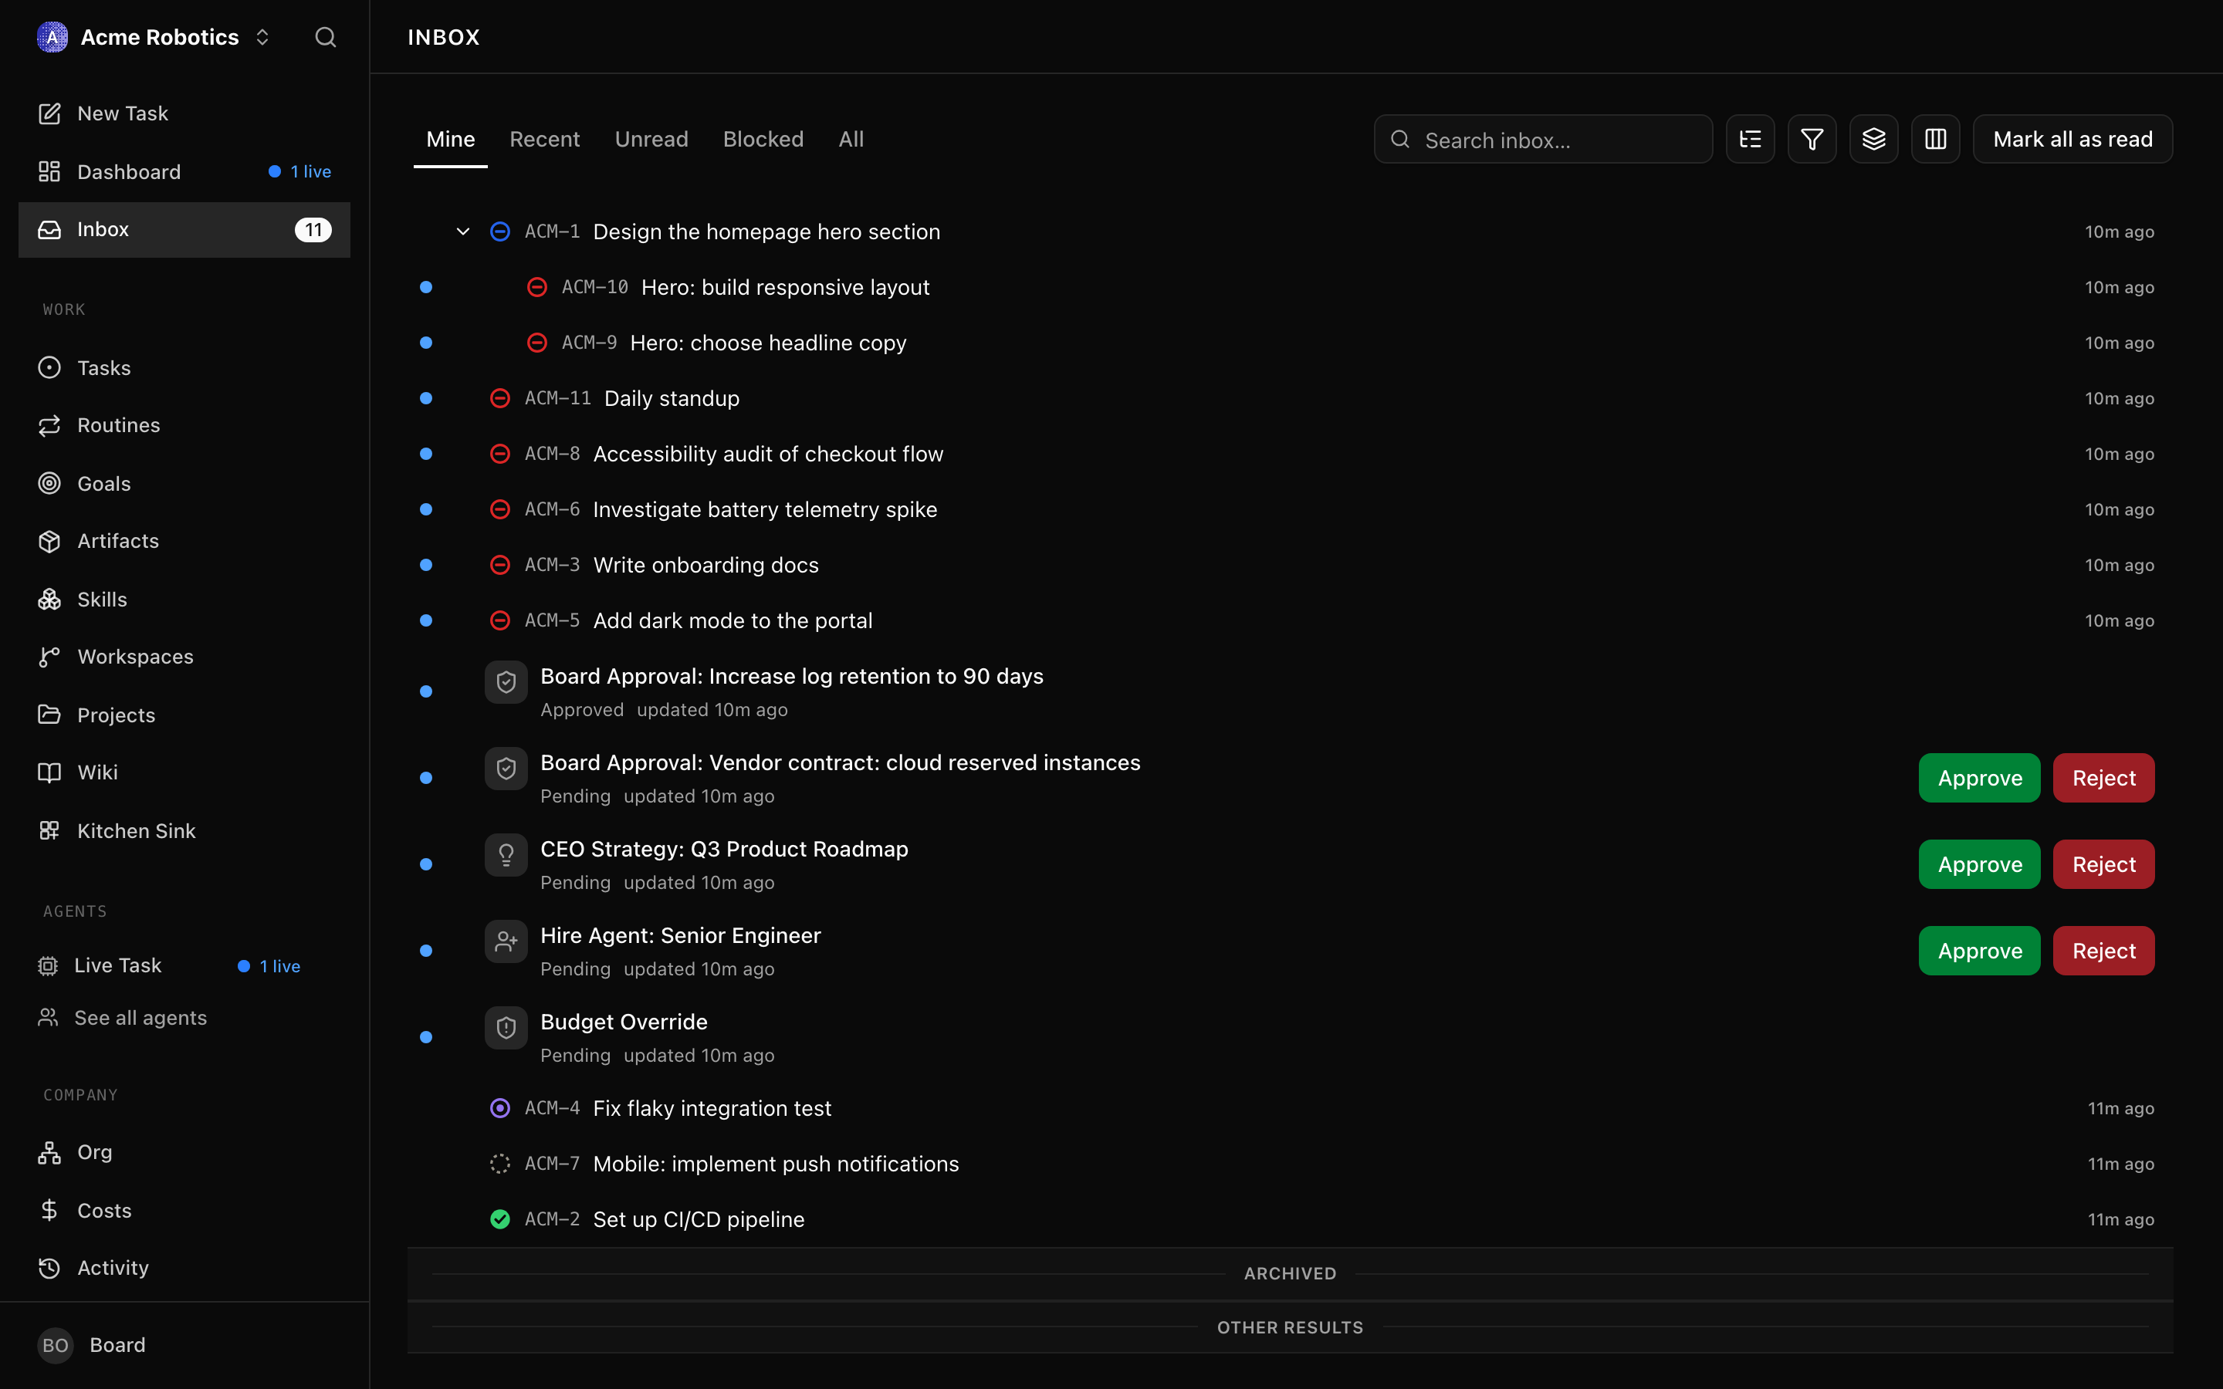Click the dashed status icon of ACM-7
The width and height of the screenshot is (2223, 1389).
tap(499, 1164)
